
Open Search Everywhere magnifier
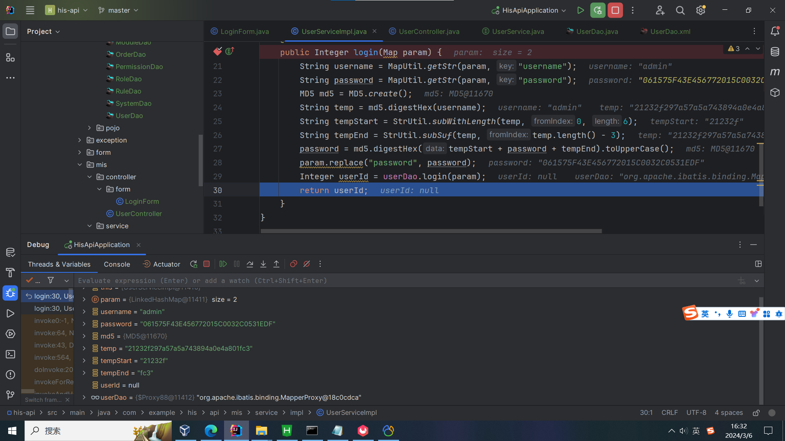pos(680,10)
